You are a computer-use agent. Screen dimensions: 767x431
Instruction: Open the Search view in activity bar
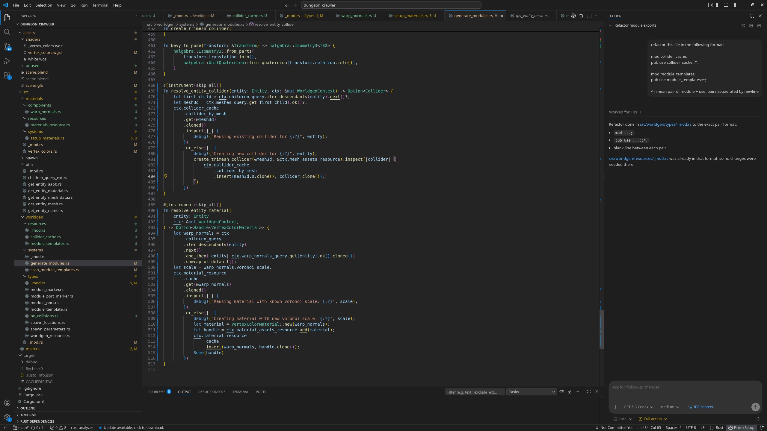7,32
